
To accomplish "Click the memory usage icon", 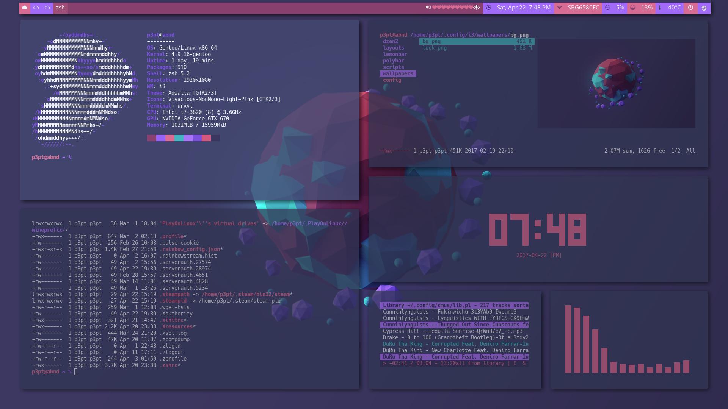I will point(632,8).
